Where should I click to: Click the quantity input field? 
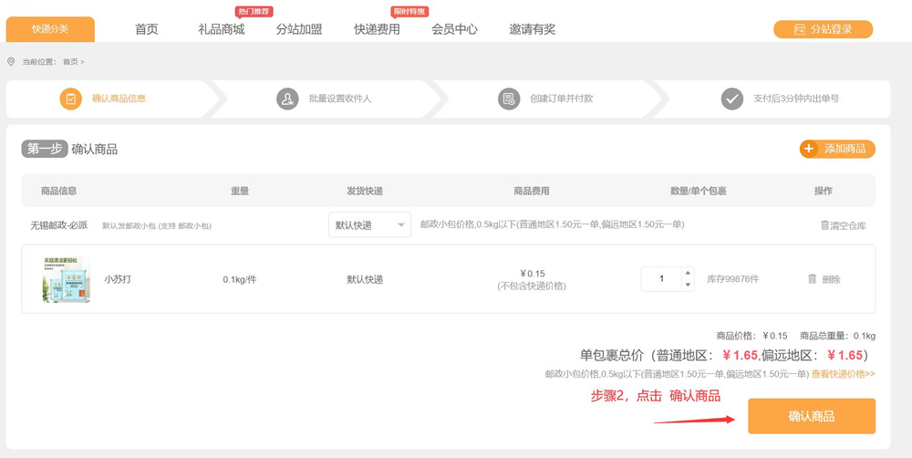[x=661, y=279]
